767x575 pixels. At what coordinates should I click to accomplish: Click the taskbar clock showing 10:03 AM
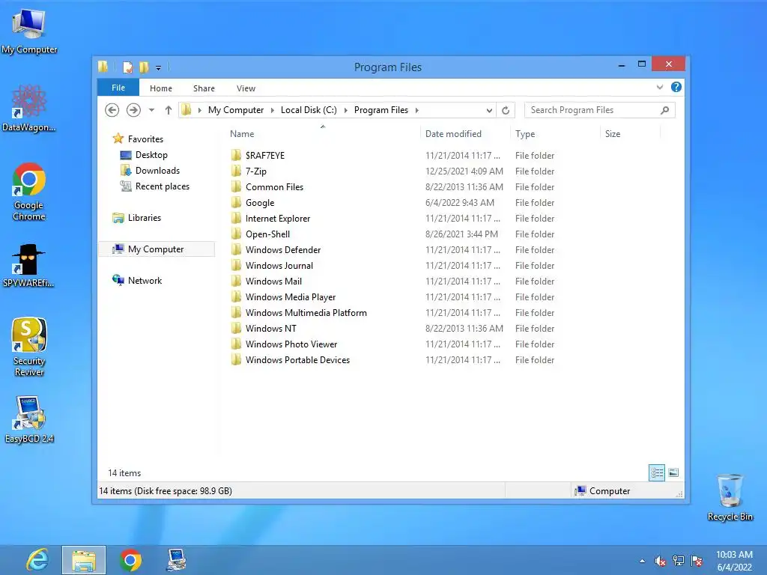pos(734,561)
